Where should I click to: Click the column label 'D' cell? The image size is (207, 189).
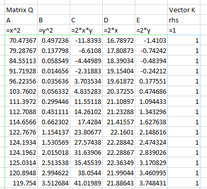click(119, 20)
